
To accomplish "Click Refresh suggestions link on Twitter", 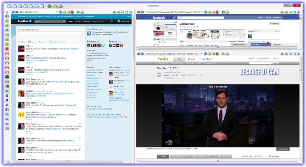I will click(x=116, y=98).
